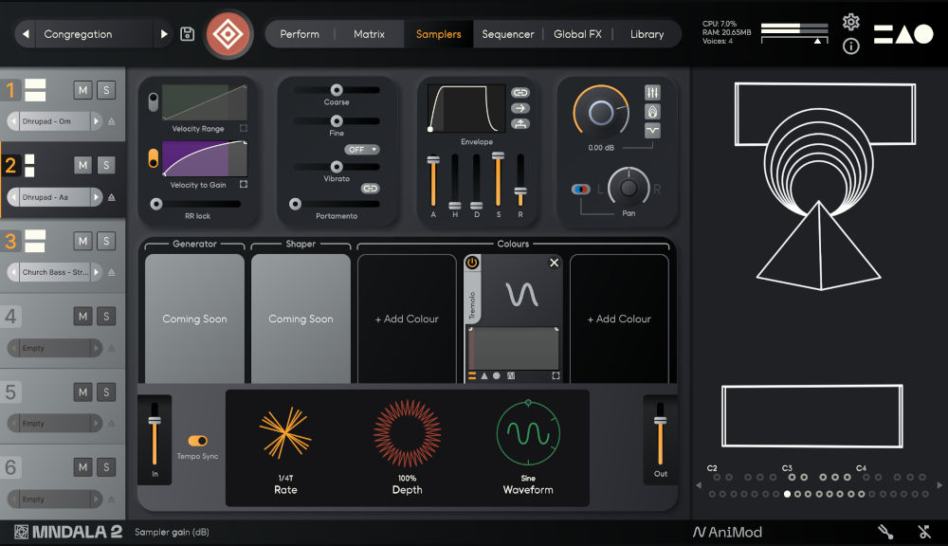
Task: Click the Tremolo power icon
Action: [472, 263]
